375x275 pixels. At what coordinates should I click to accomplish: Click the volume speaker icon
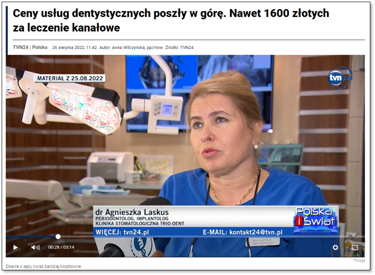tap(34, 247)
